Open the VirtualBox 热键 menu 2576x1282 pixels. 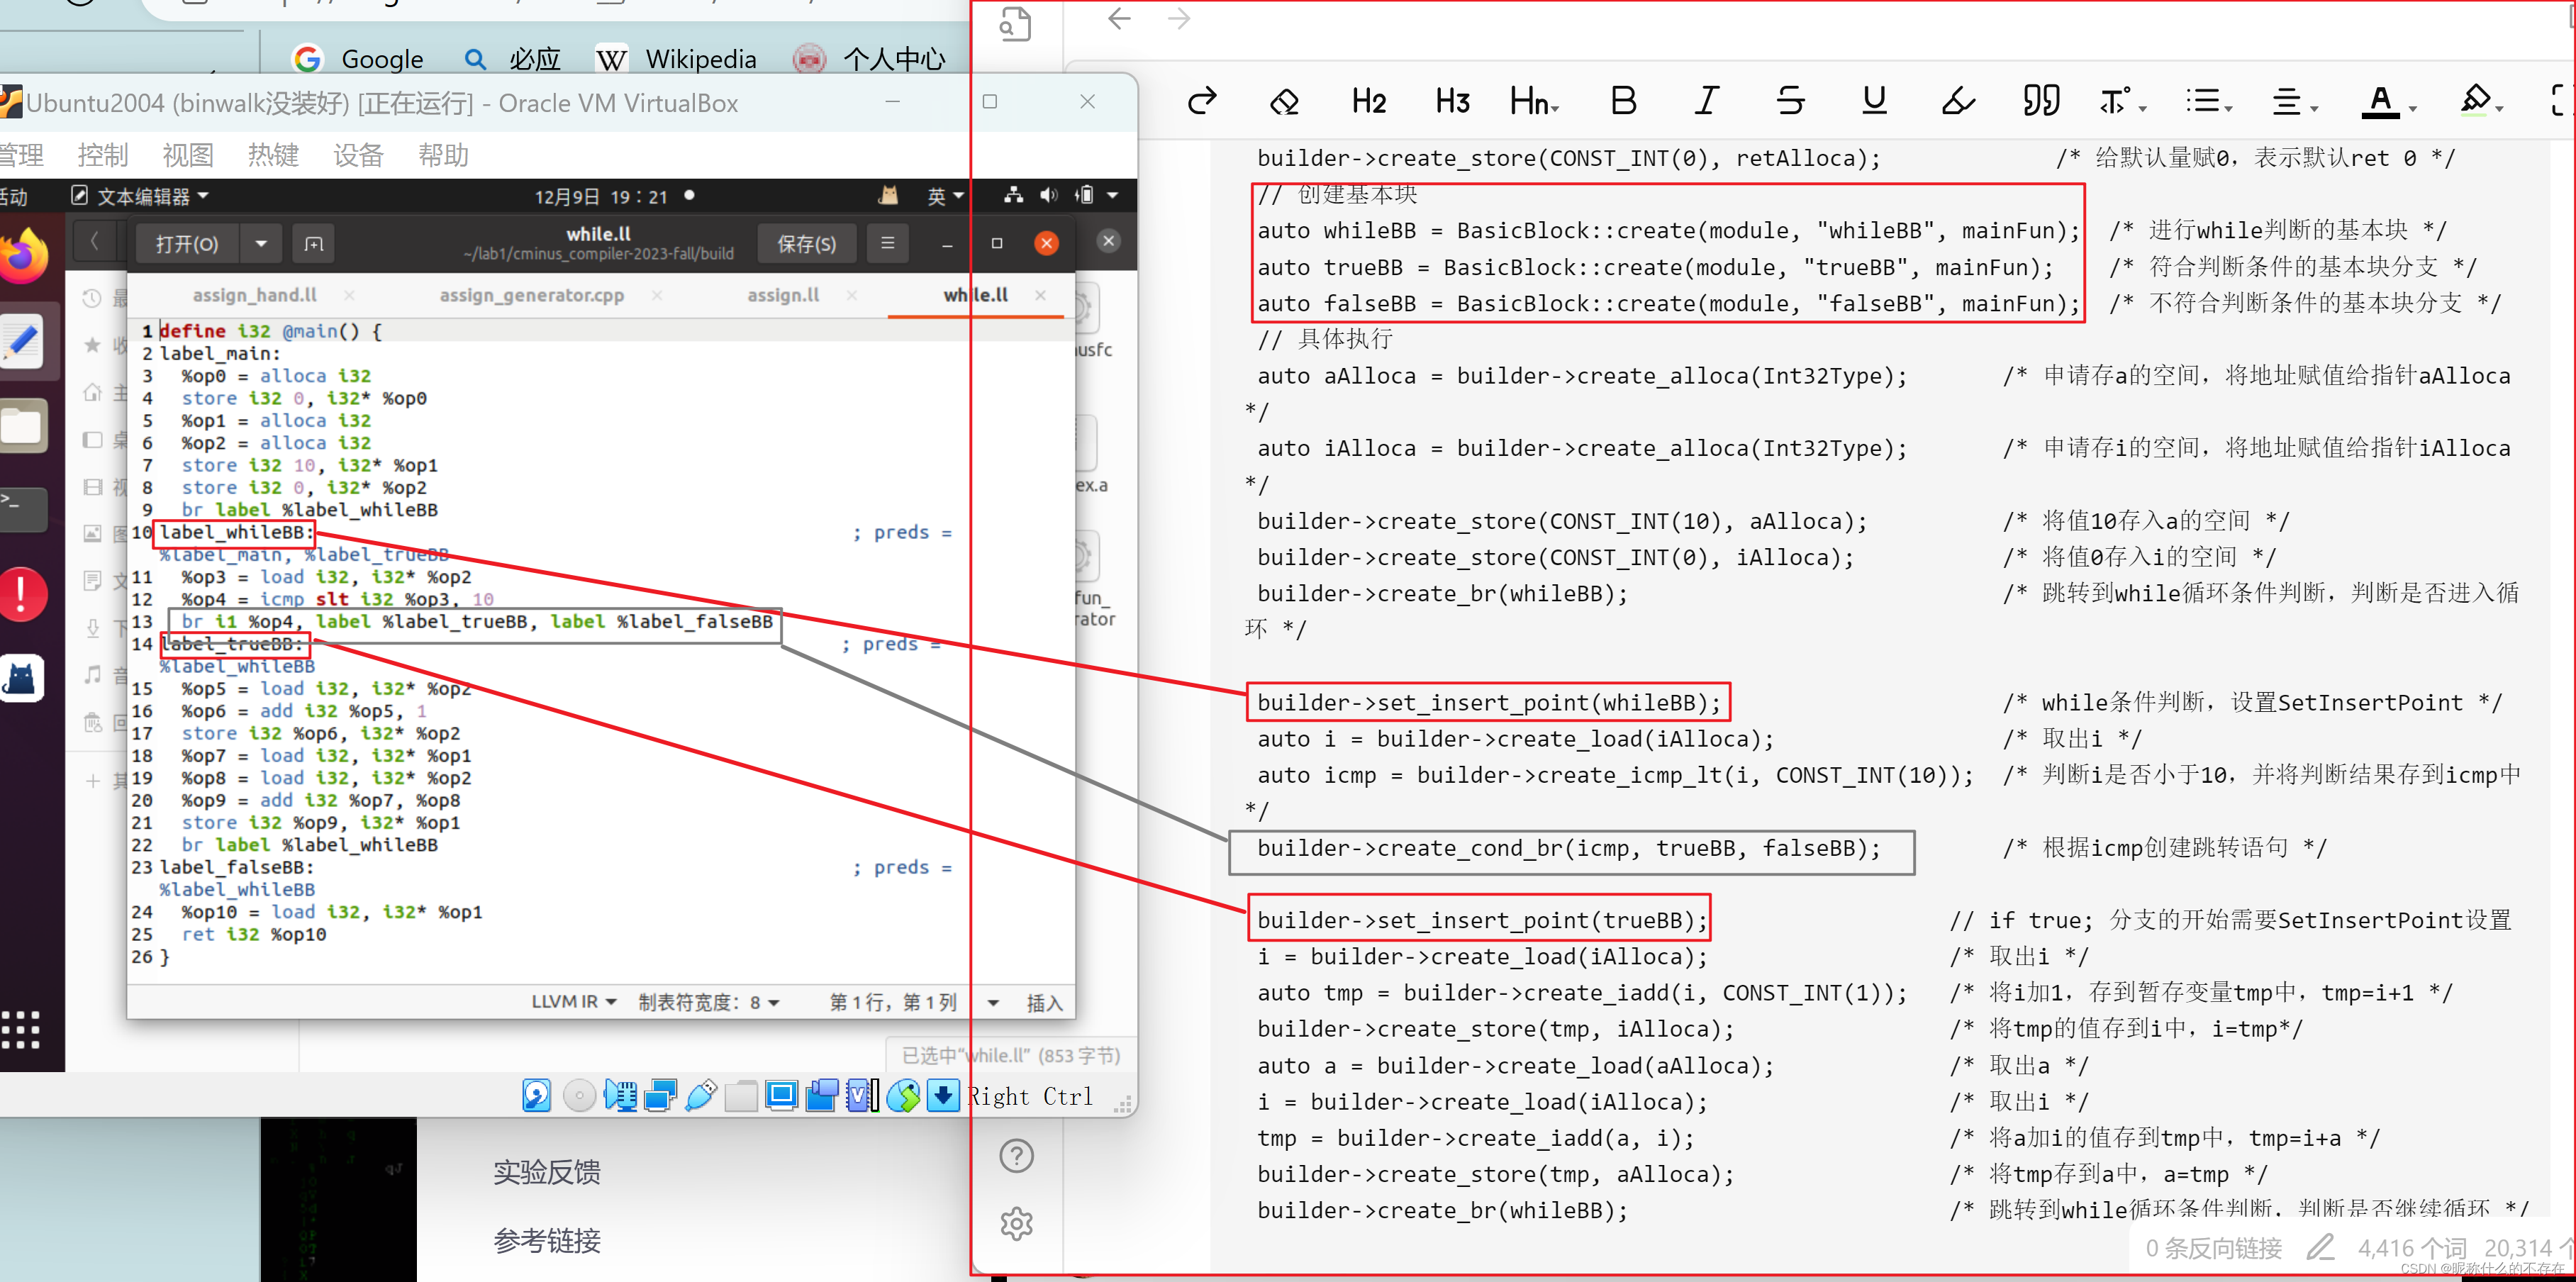pos(273,155)
